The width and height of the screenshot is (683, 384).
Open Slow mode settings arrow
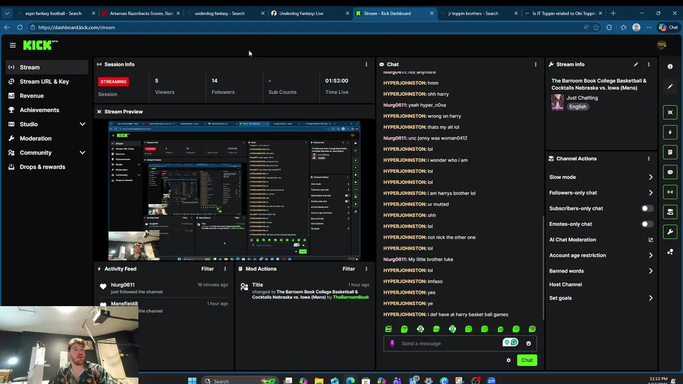coord(650,177)
